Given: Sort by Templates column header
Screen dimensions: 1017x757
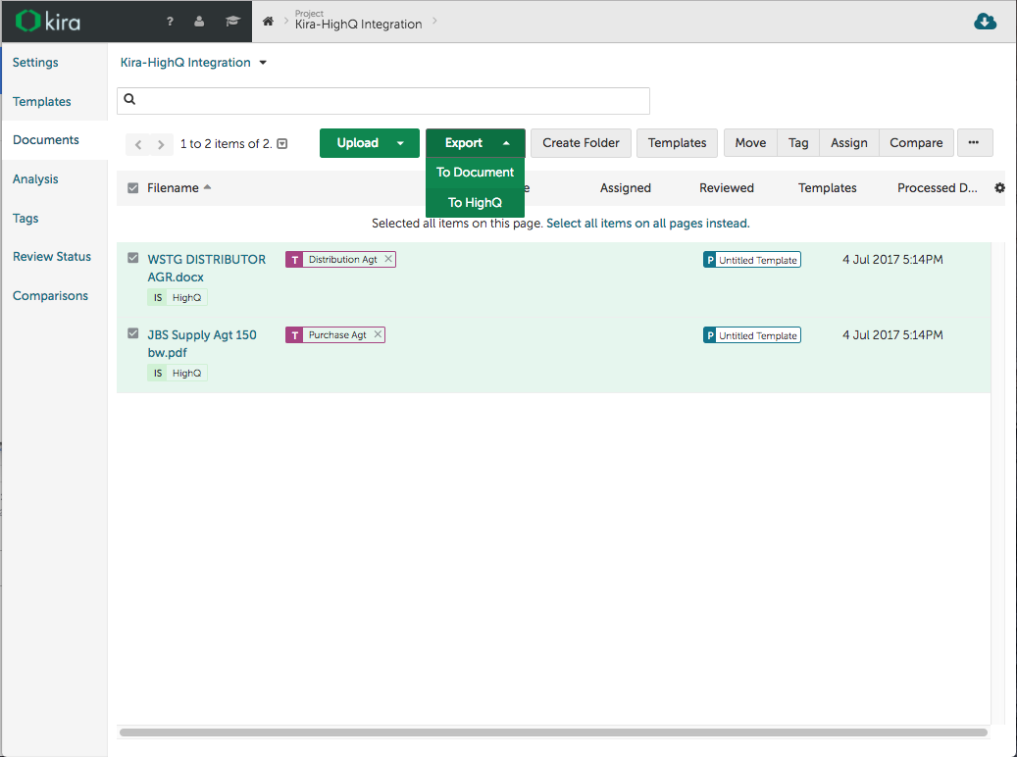Looking at the screenshot, I should coord(827,187).
